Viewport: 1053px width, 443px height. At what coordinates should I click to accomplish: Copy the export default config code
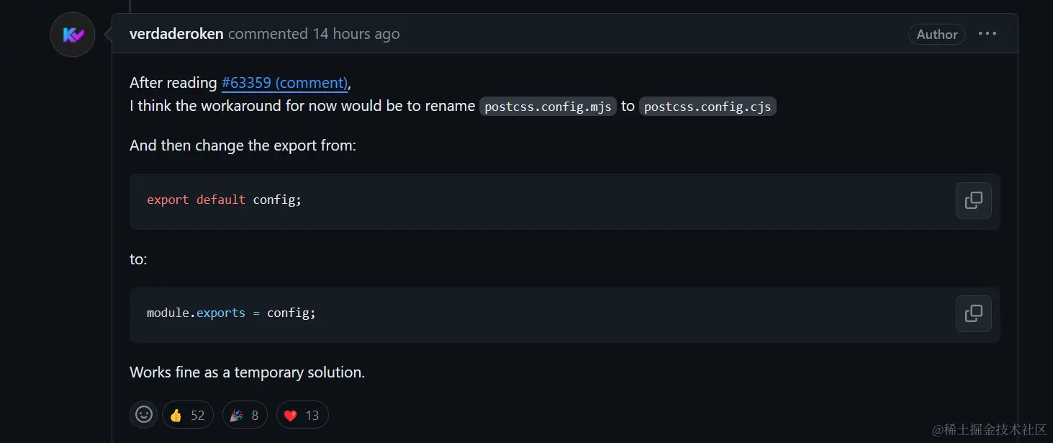coord(973,200)
